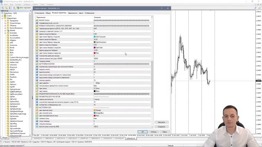Screen dimensions: 262x147
Task: Expand the Market folder in Navigator
Action: 5,31
